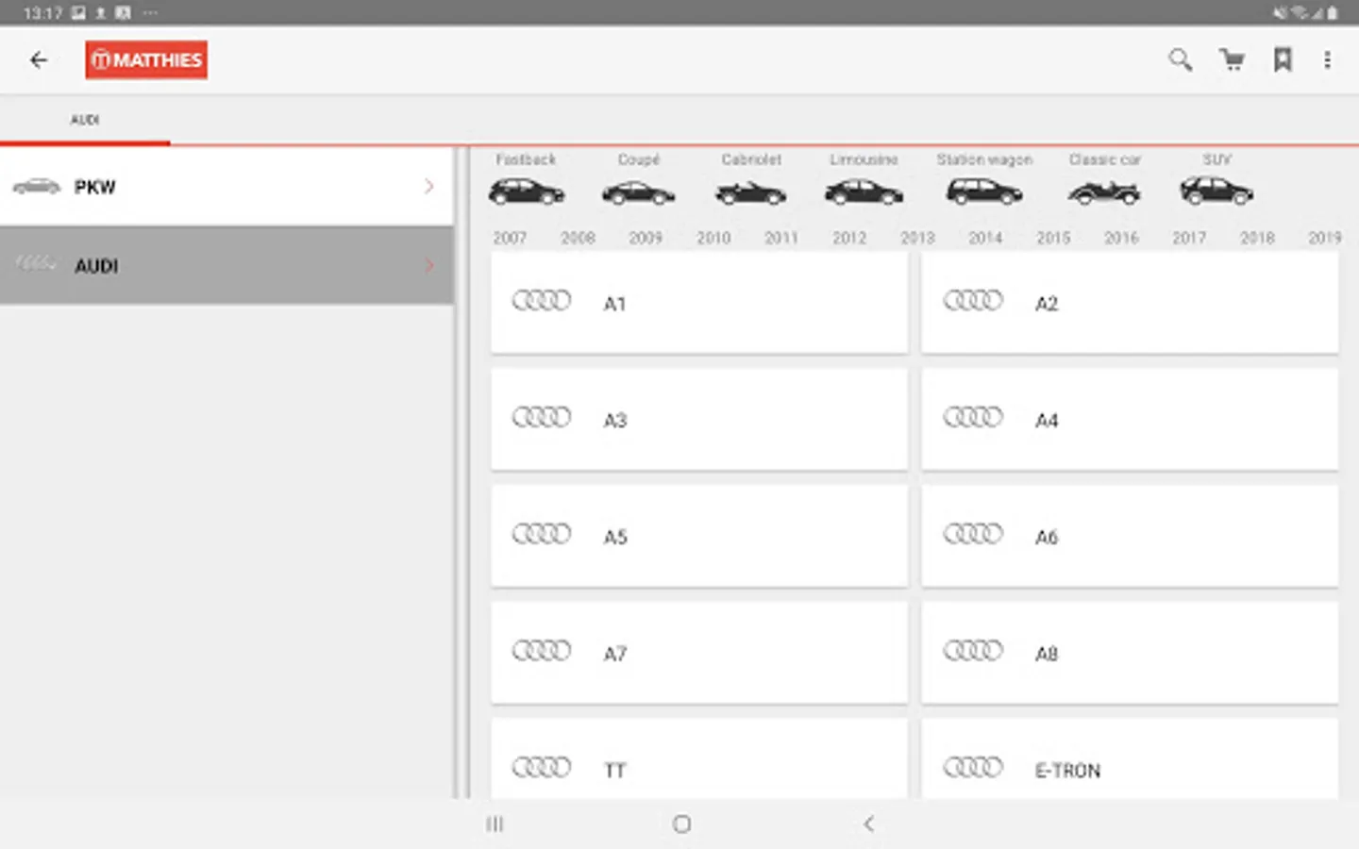Open the search magnifier
1359x849 pixels.
click(1180, 60)
